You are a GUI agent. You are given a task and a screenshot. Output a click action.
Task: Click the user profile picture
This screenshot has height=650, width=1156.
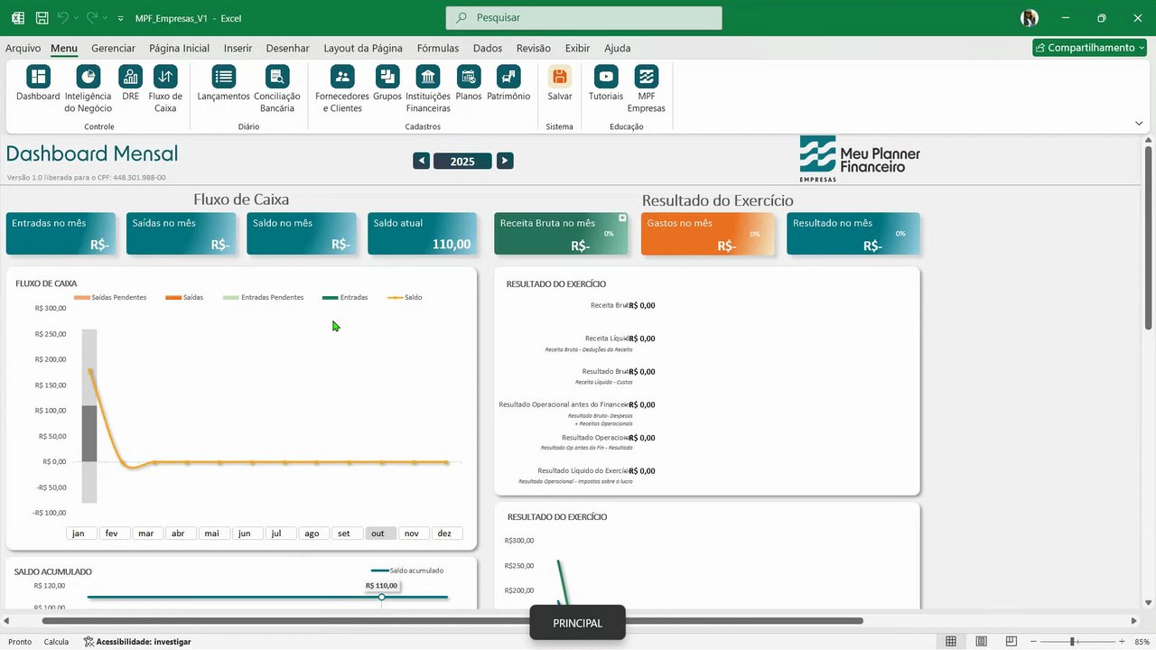pyautogui.click(x=1030, y=18)
